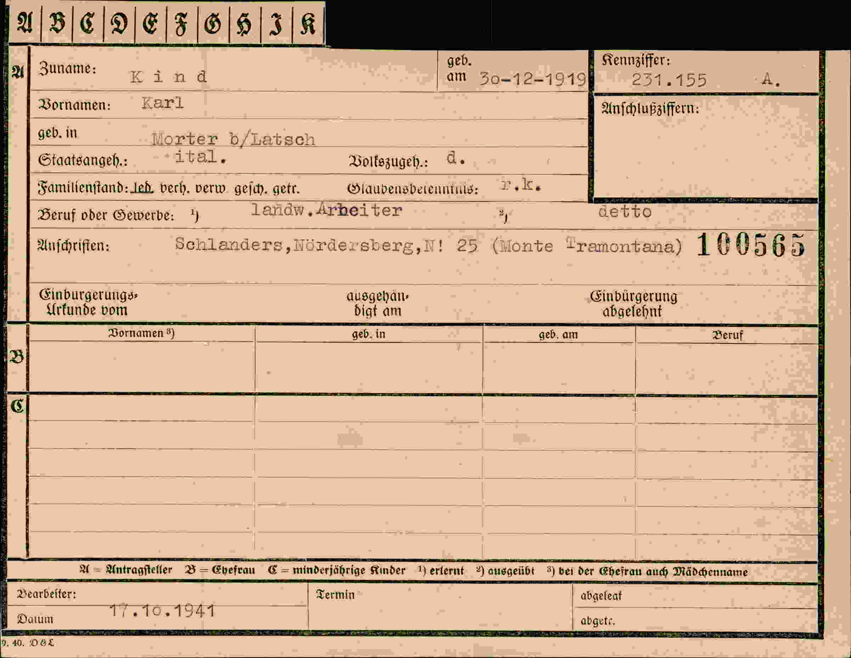Click the occupation "landw.Arbeiter"
This screenshot has height=658, width=851.
(327, 210)
